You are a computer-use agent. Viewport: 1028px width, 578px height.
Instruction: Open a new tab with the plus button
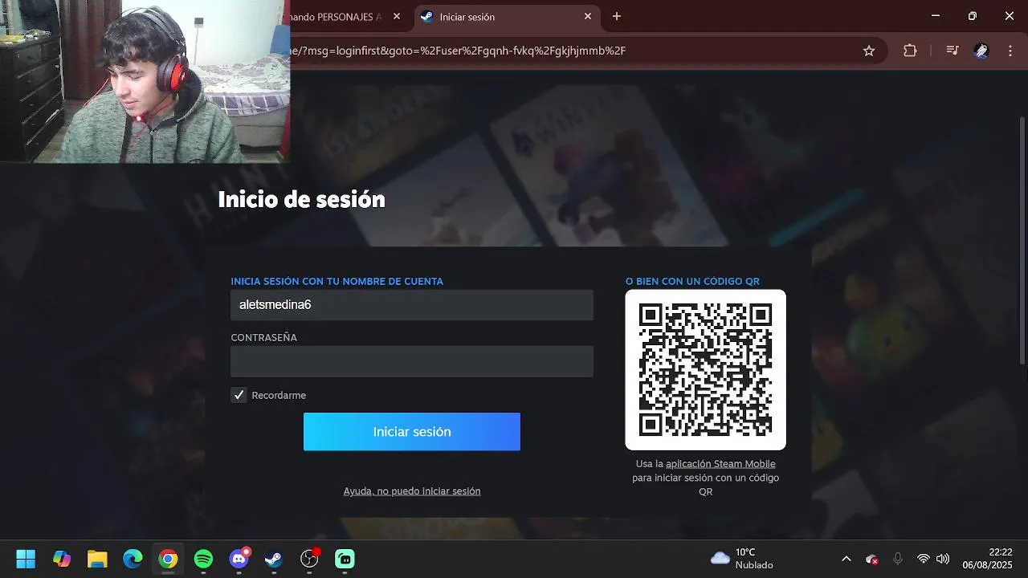[x=617, y=16]
